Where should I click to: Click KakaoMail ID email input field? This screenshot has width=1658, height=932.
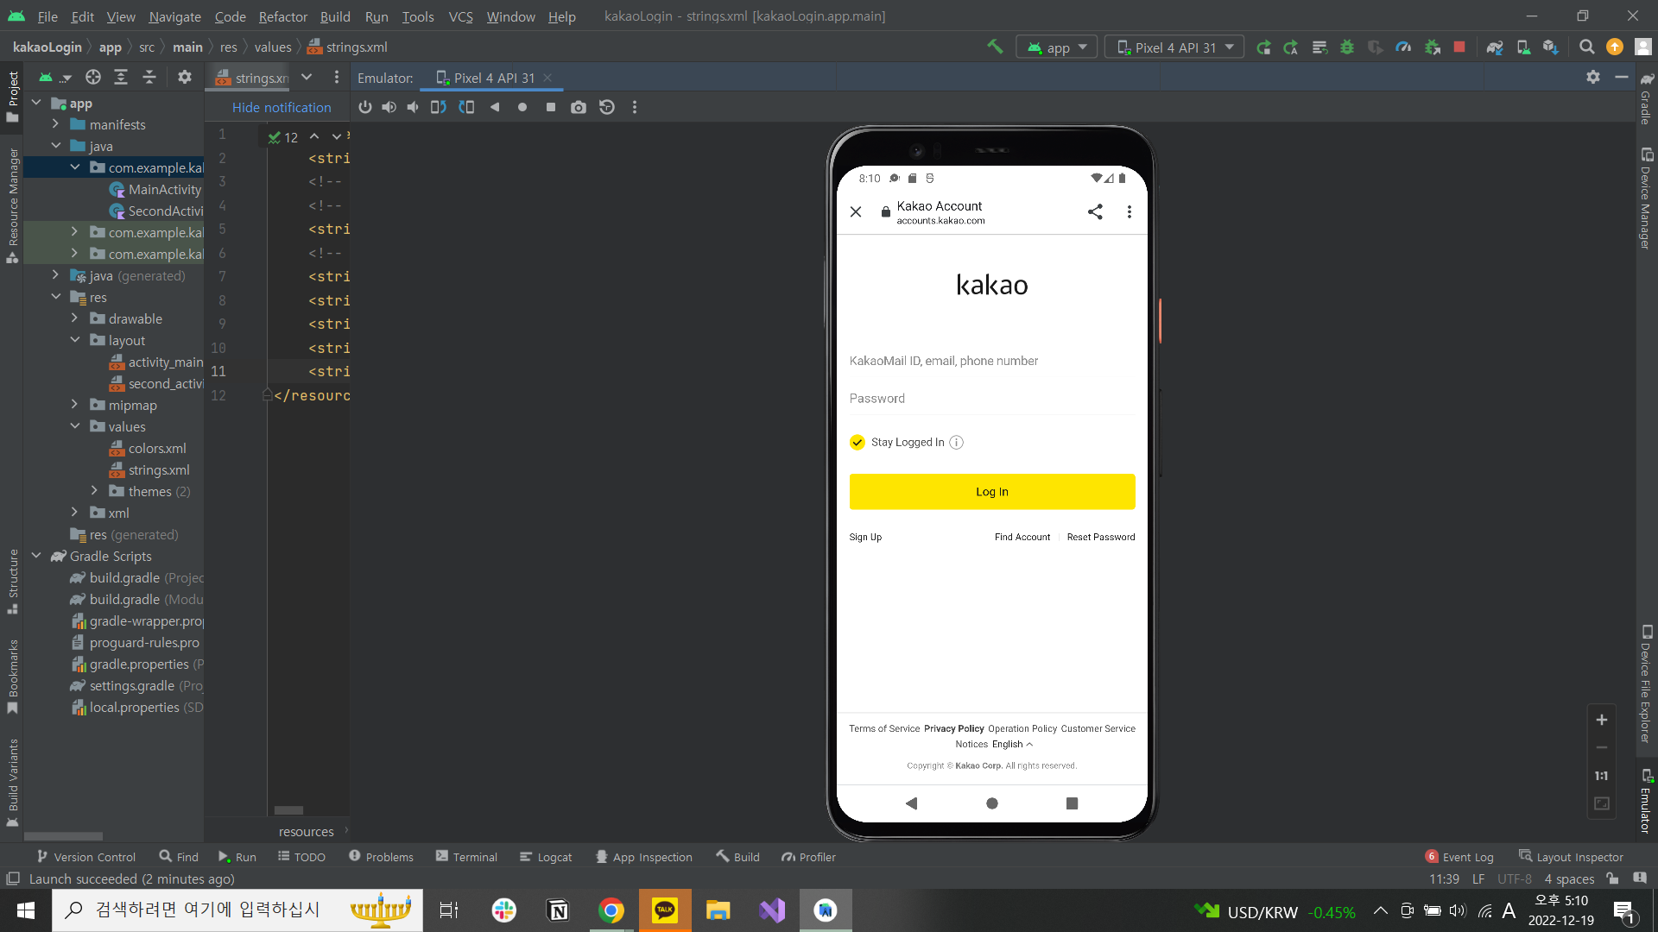(x=992, y=361)
